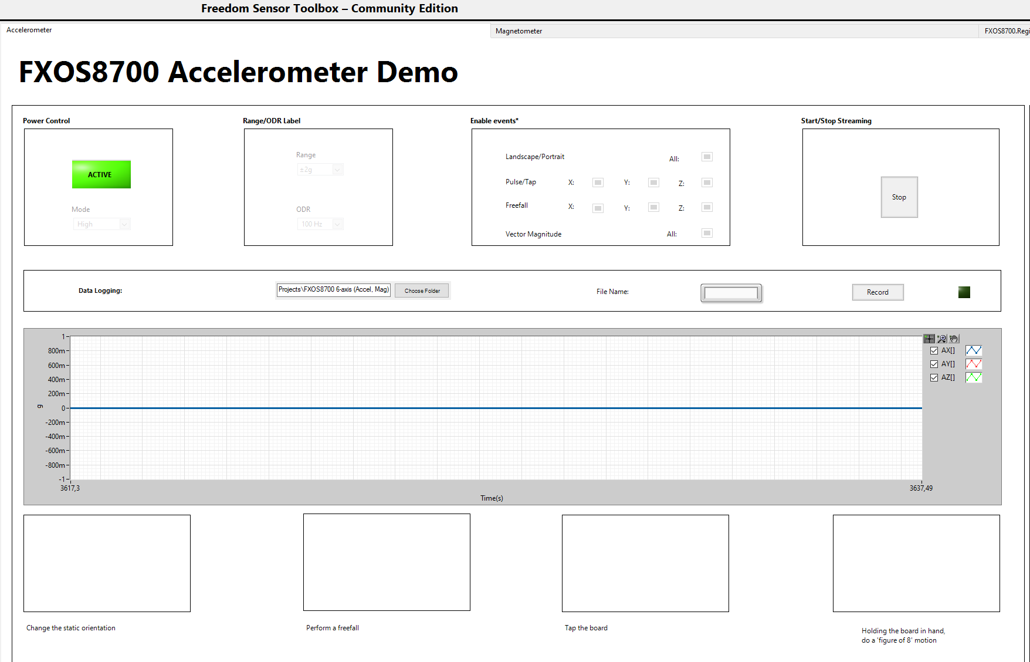1030x662 pixels.
Task: Open the ODR dropdown showing 100 Hz
Action: (x=320, y=224)
